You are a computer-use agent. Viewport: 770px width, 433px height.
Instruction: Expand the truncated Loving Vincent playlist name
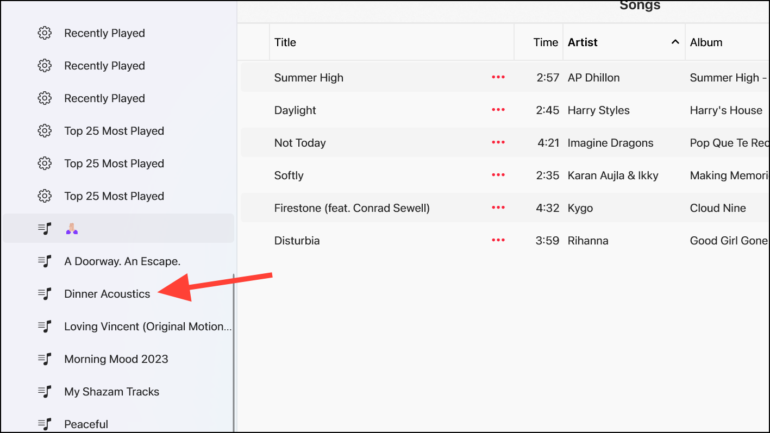(148, 326)
